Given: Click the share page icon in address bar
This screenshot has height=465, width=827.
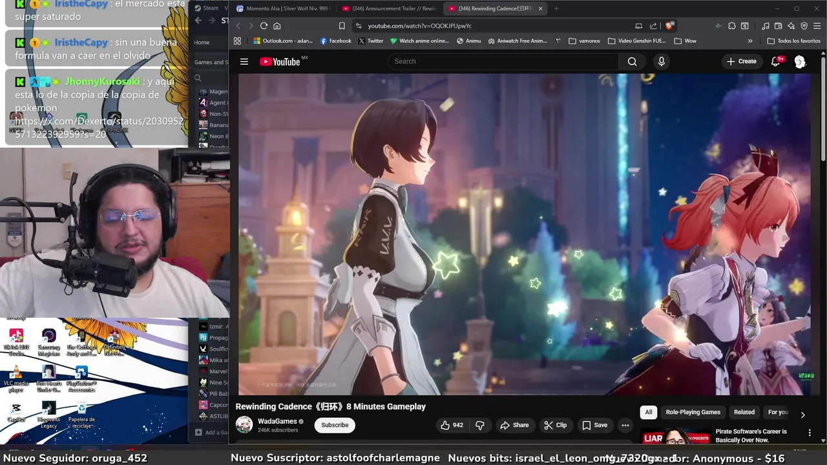Looking at the screenshot, I should click(x=653, y=26).
